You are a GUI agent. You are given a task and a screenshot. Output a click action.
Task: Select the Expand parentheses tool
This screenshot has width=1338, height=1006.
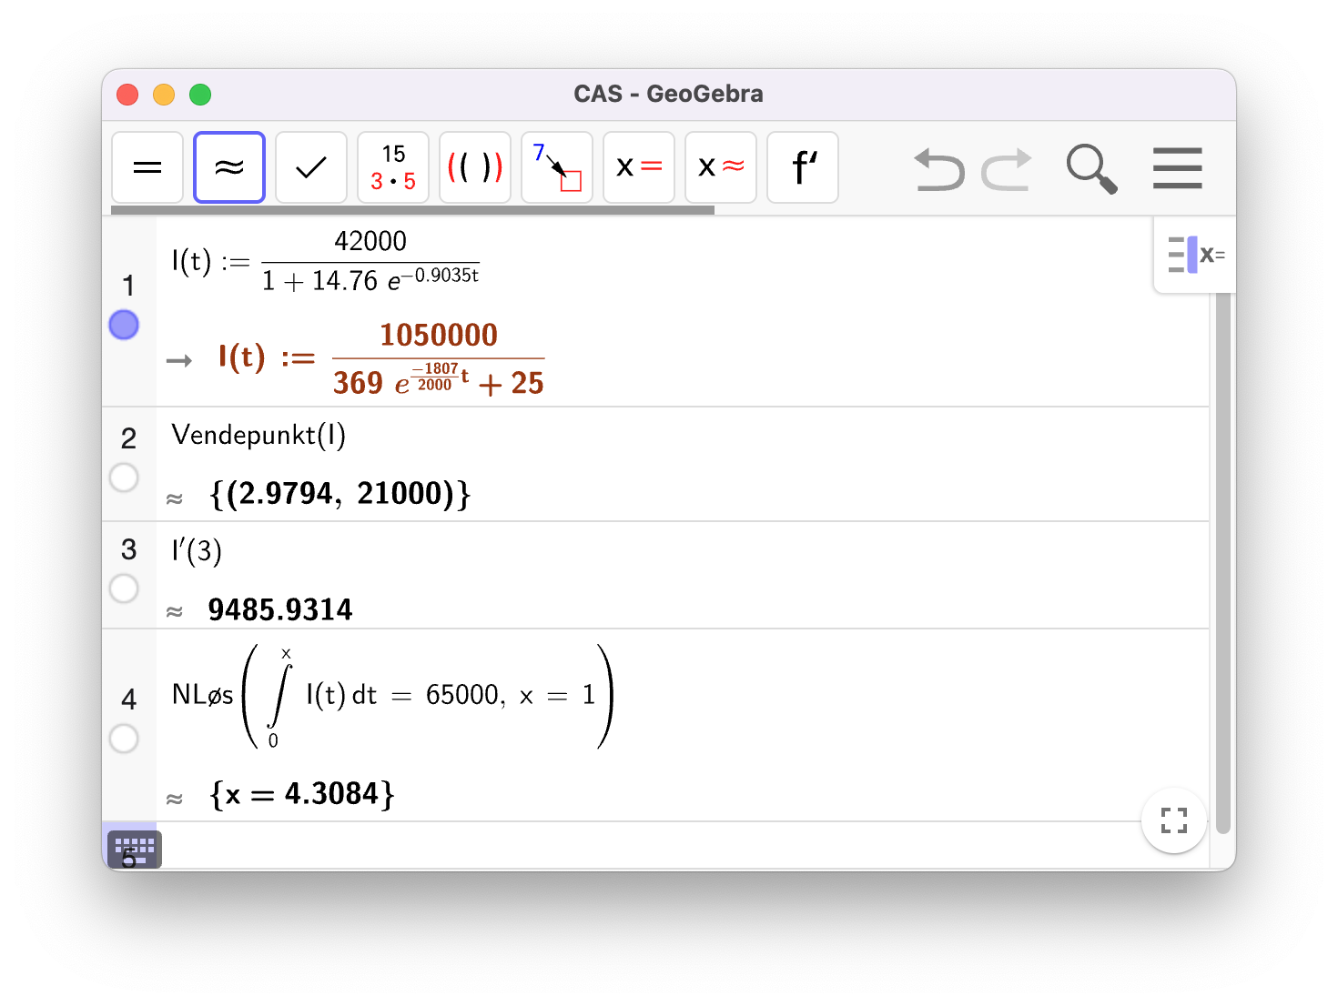pyautogui.click(x=475, y=167)
